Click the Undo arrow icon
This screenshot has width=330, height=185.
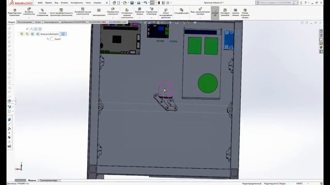pyautogui.click(x=145, y=3)
